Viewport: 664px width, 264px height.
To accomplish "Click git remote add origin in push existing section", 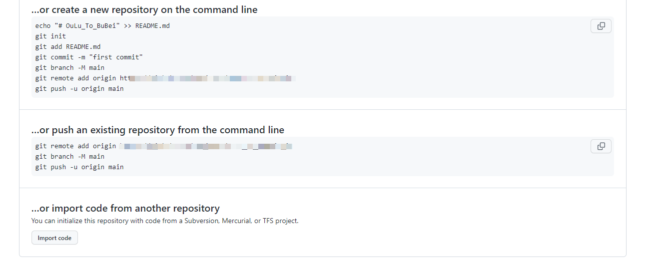I will (75, 146).
